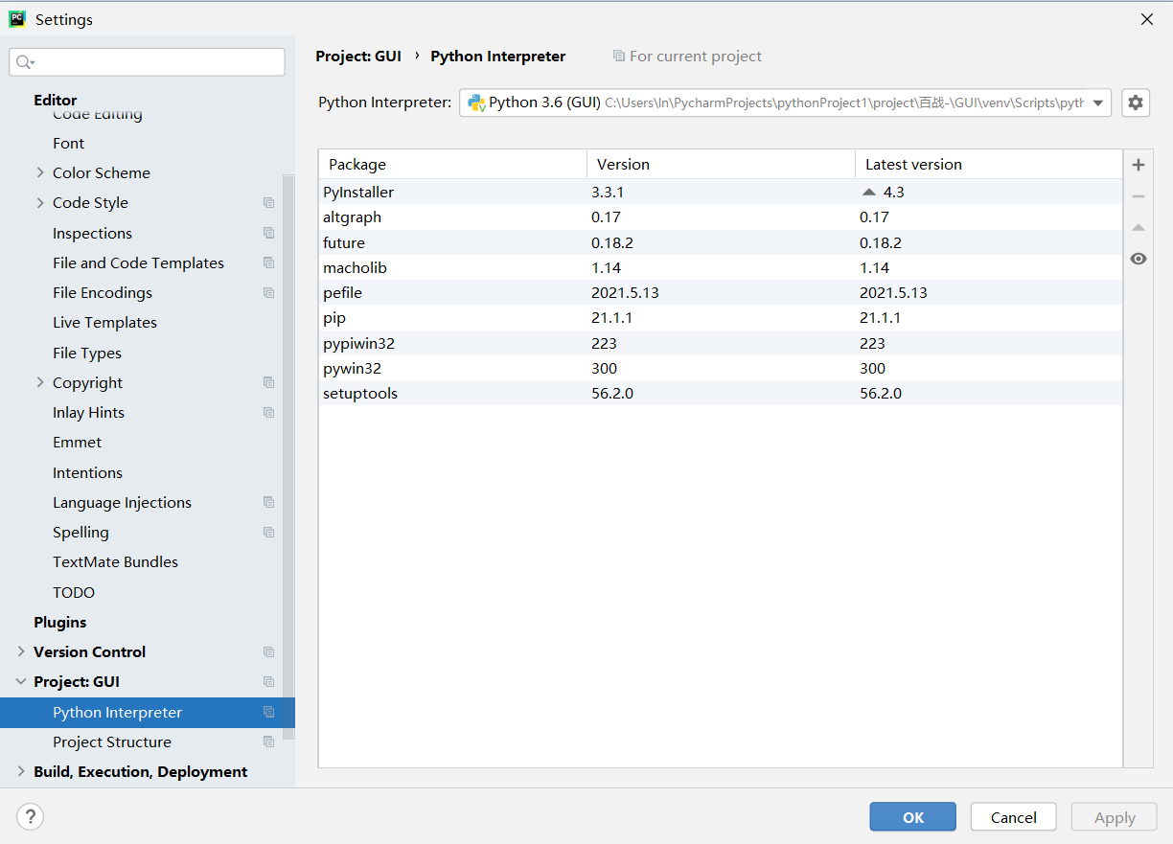
Task: Click the project-level icon beside Copyright
Action: pos(268,382)
